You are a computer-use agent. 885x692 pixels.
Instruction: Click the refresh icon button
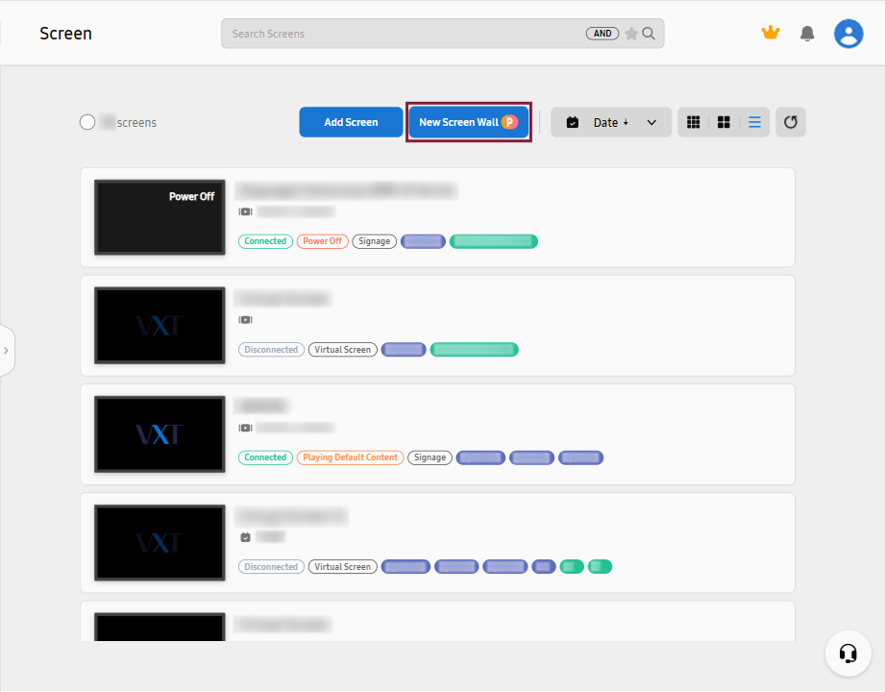coord(790,122)
